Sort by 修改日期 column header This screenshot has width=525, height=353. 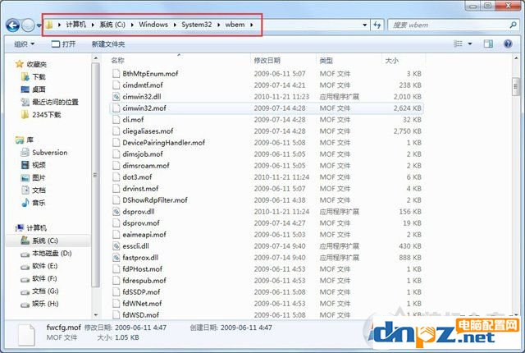tap(267, 60)
